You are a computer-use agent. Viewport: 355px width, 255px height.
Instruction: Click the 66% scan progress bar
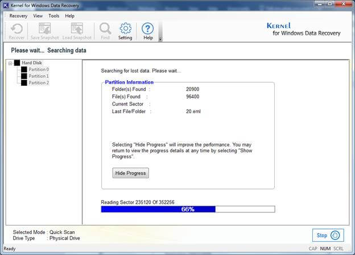point(188,209)
